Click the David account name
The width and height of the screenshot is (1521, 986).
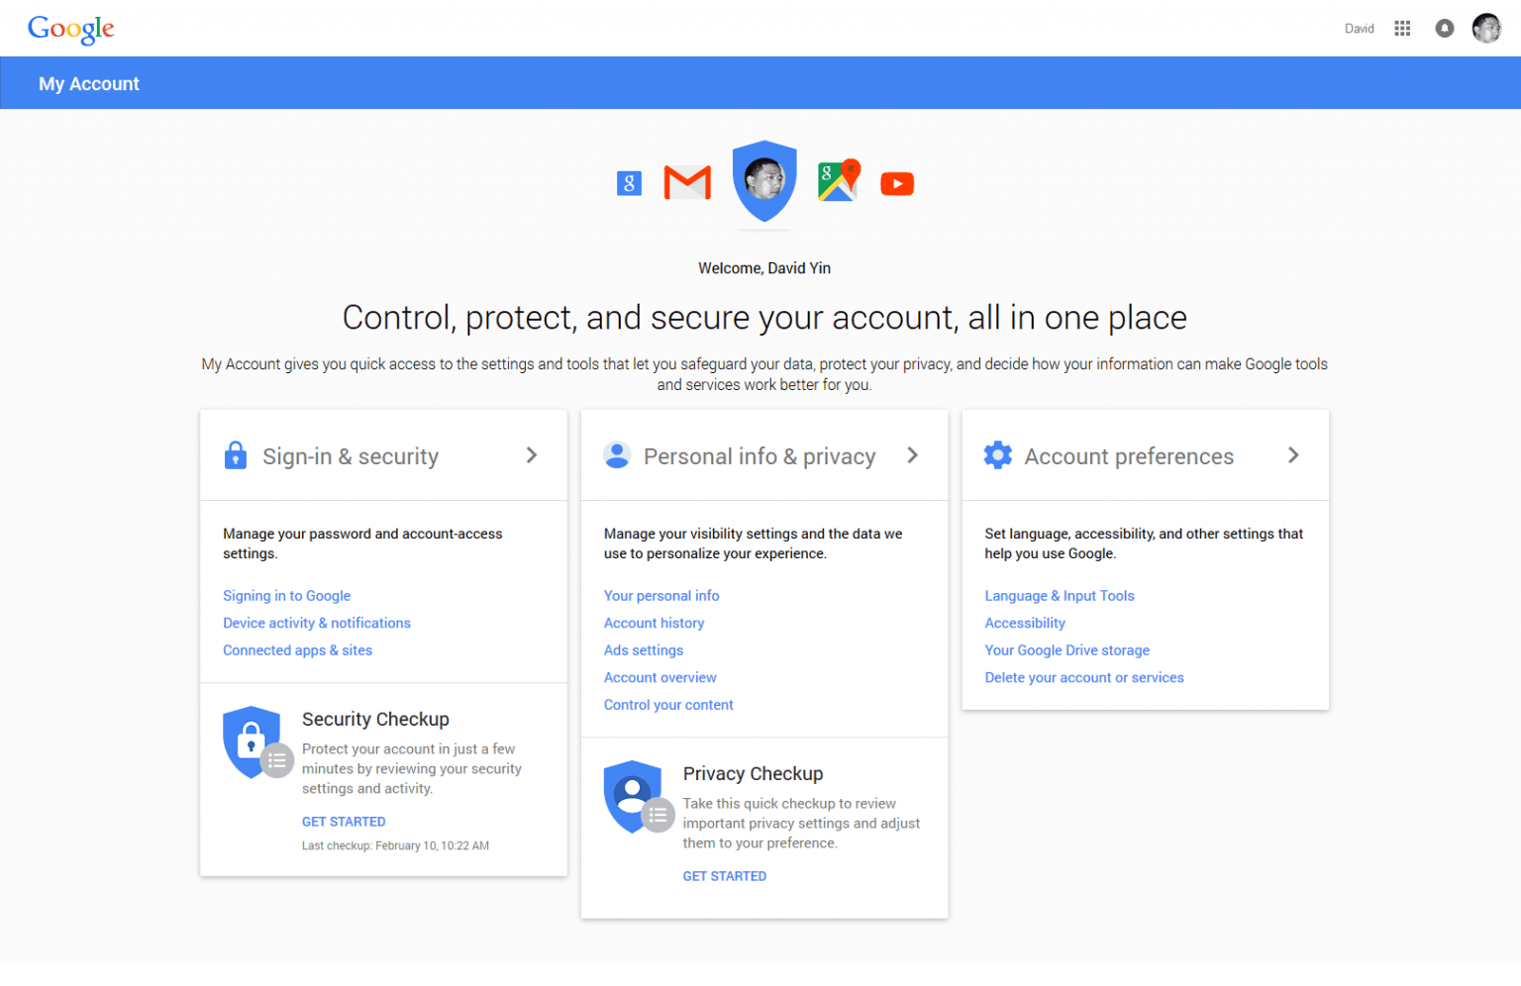(x=1359, y=28)
